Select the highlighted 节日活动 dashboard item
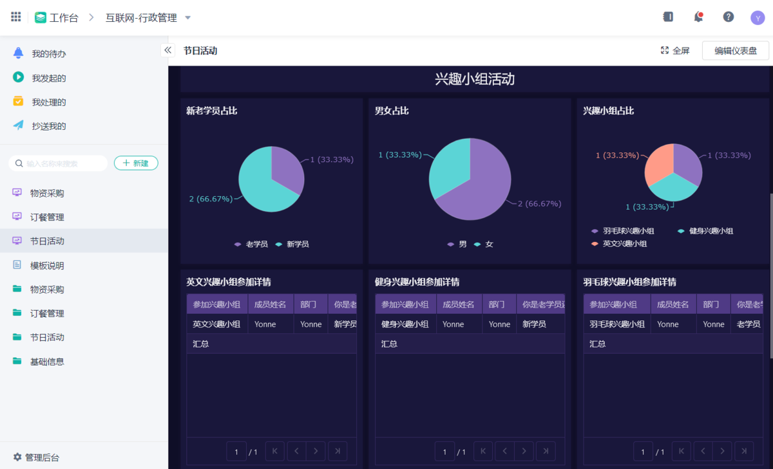Screen dimensions: 773x469 click(x=84, y=241)
